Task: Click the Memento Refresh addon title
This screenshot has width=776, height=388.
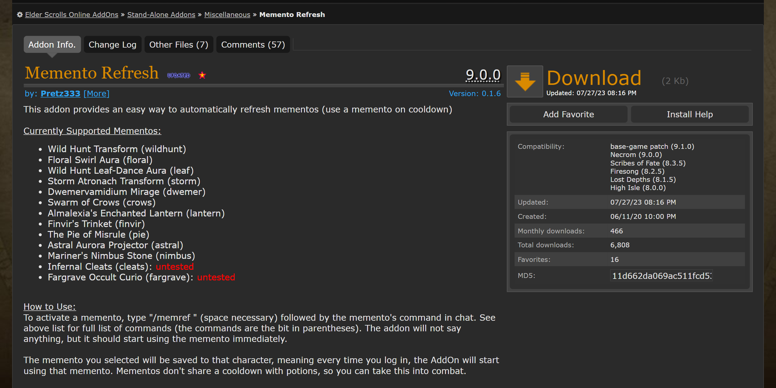Action: (92, 73)
